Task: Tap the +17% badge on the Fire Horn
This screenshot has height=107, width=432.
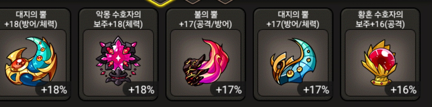Action: point(229,90)
